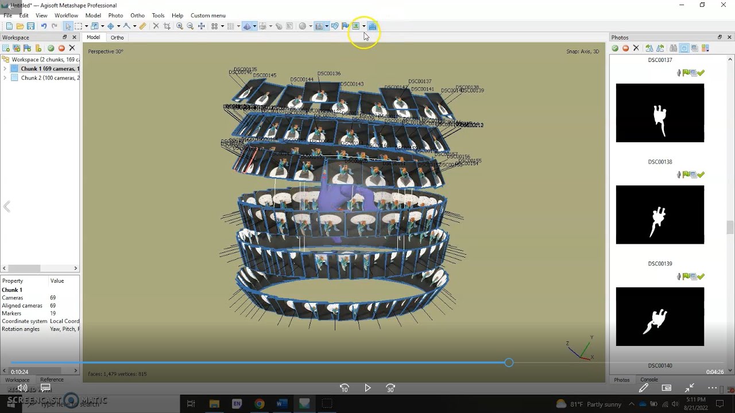Image resolution: width=735 pixels, height=413 pixels.
Task: Select the DSC00139 mask thumbnail
Action: (660, 317)
